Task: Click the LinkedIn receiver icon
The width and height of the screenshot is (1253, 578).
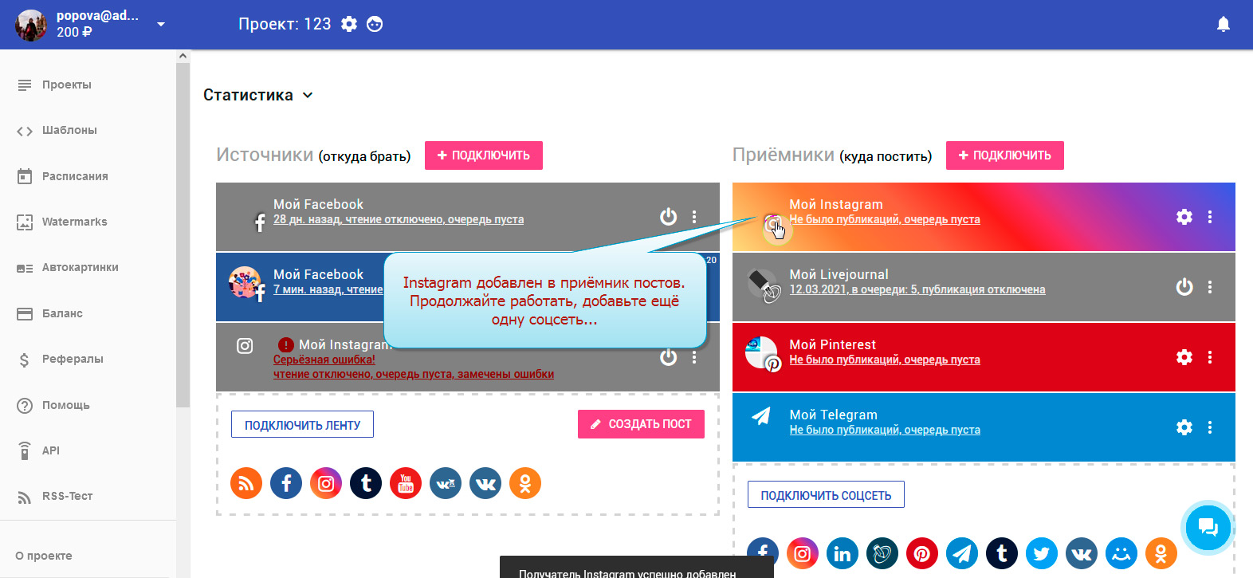Action: tap(843, 553)
